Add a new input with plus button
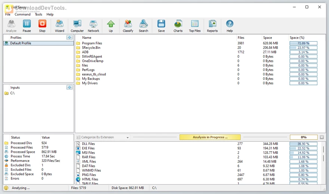This screenshot has height=194, width=329. 70,87
